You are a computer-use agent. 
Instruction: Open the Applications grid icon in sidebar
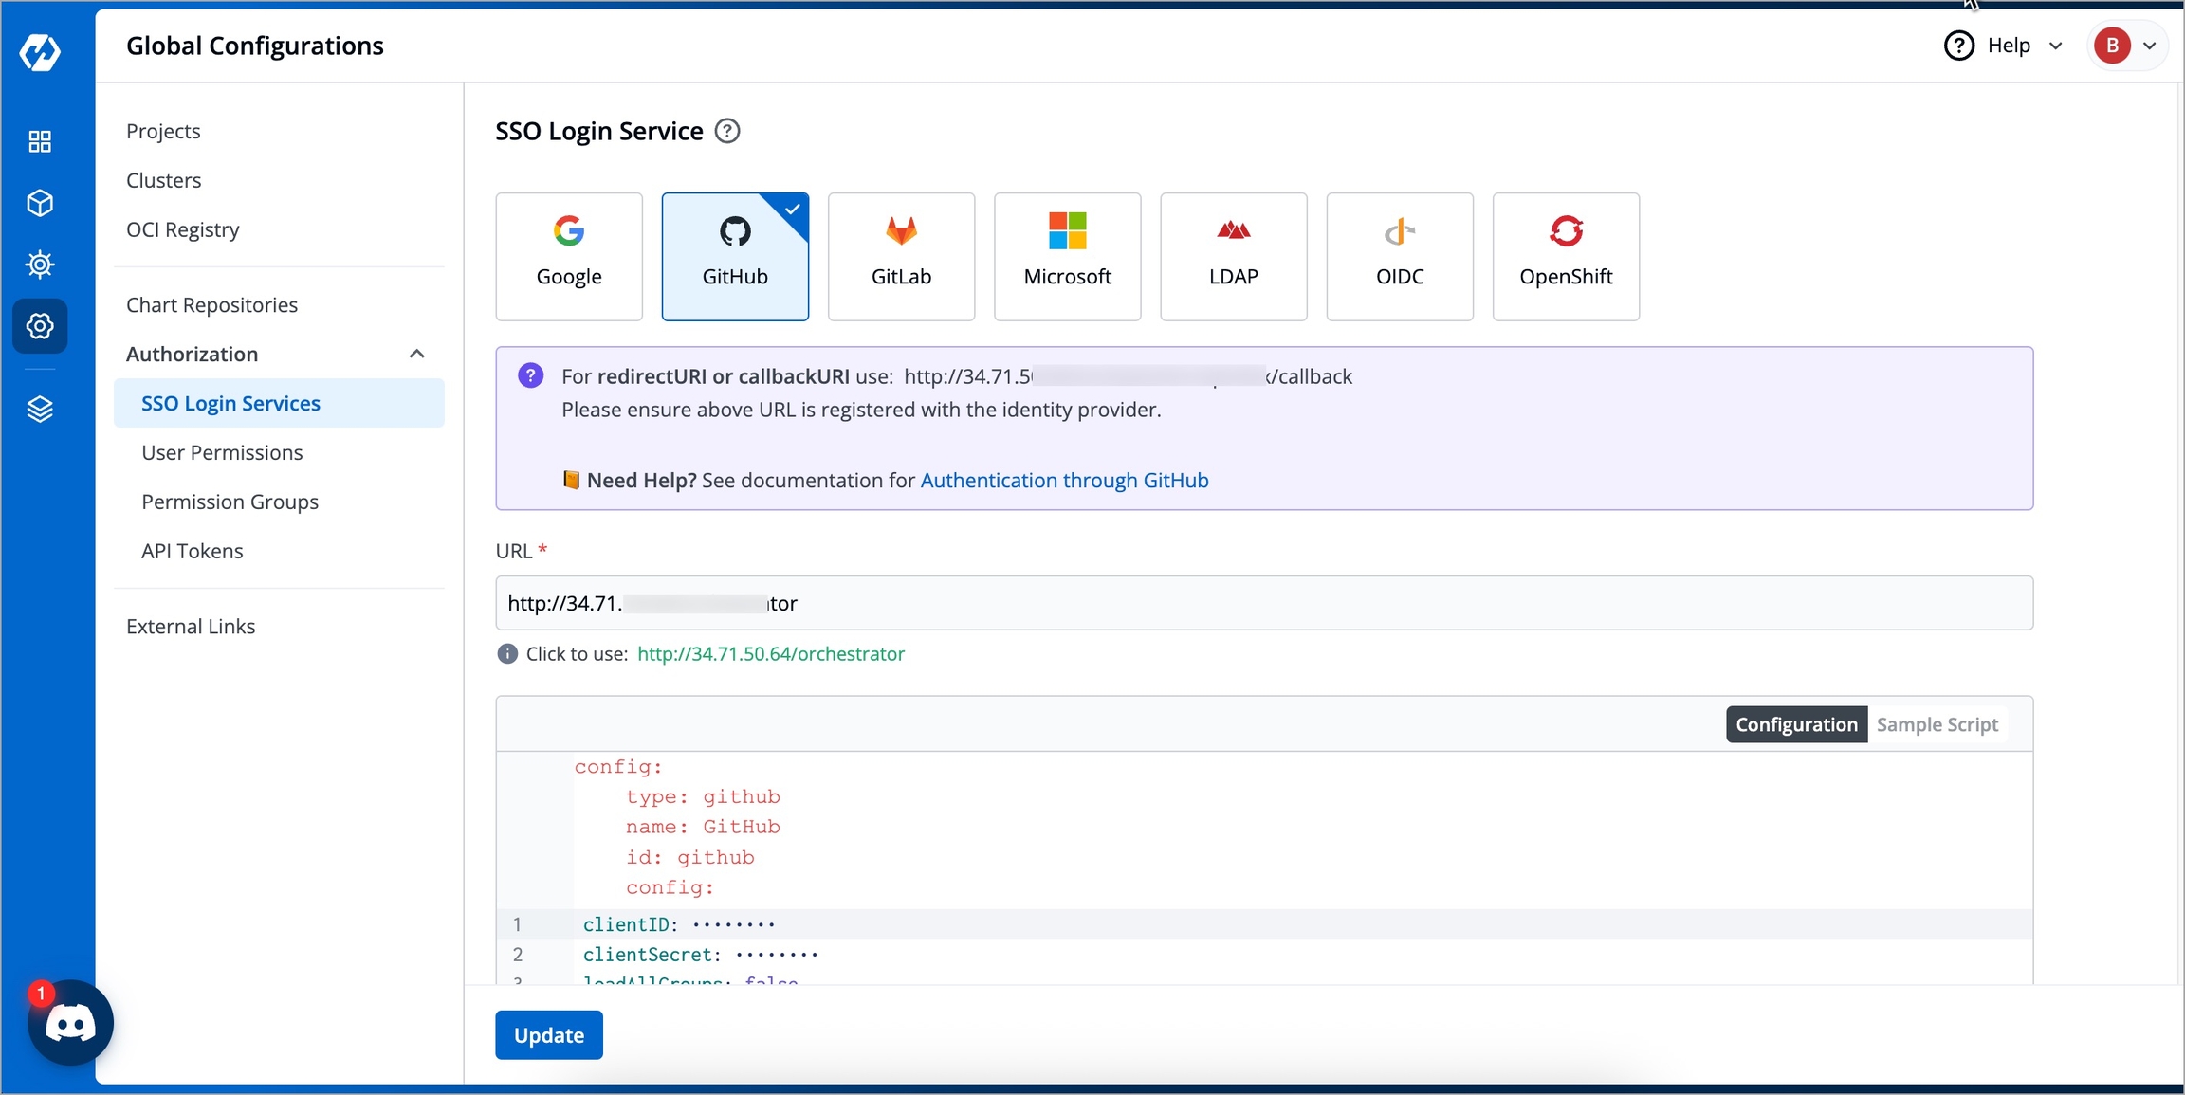pos(40,141)
